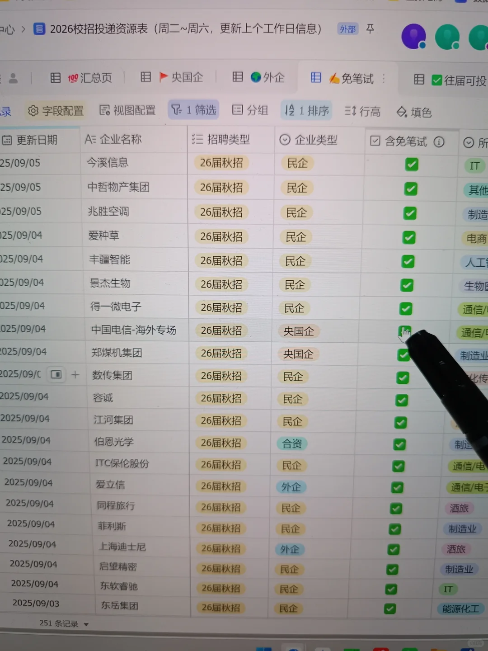Toggle 含免笔试 checkbox for 丰疆智能
Image resolution: width=488 pixels, height=651 pixels.
pos(408,261)
